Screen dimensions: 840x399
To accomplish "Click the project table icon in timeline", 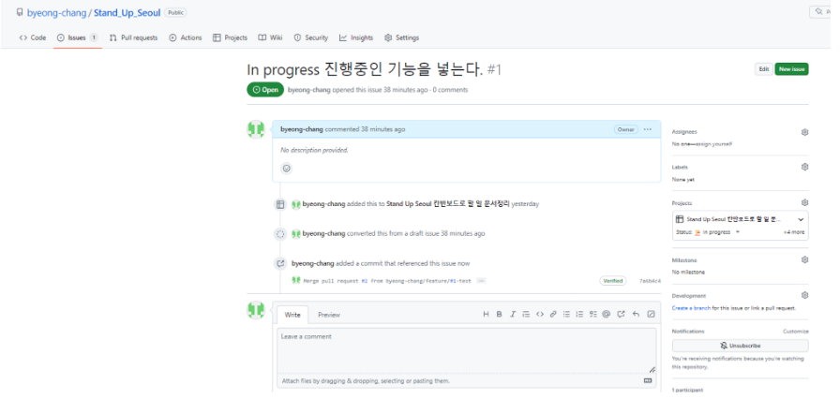I will [x=279, y=204].
